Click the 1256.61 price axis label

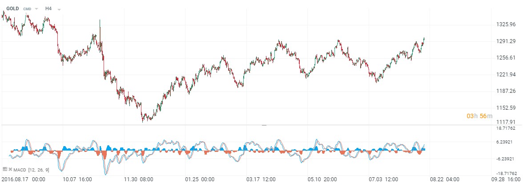click(x=505, y=58)
